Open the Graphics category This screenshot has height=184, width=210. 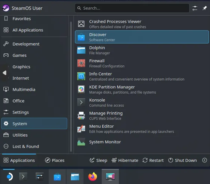[34, 67]
